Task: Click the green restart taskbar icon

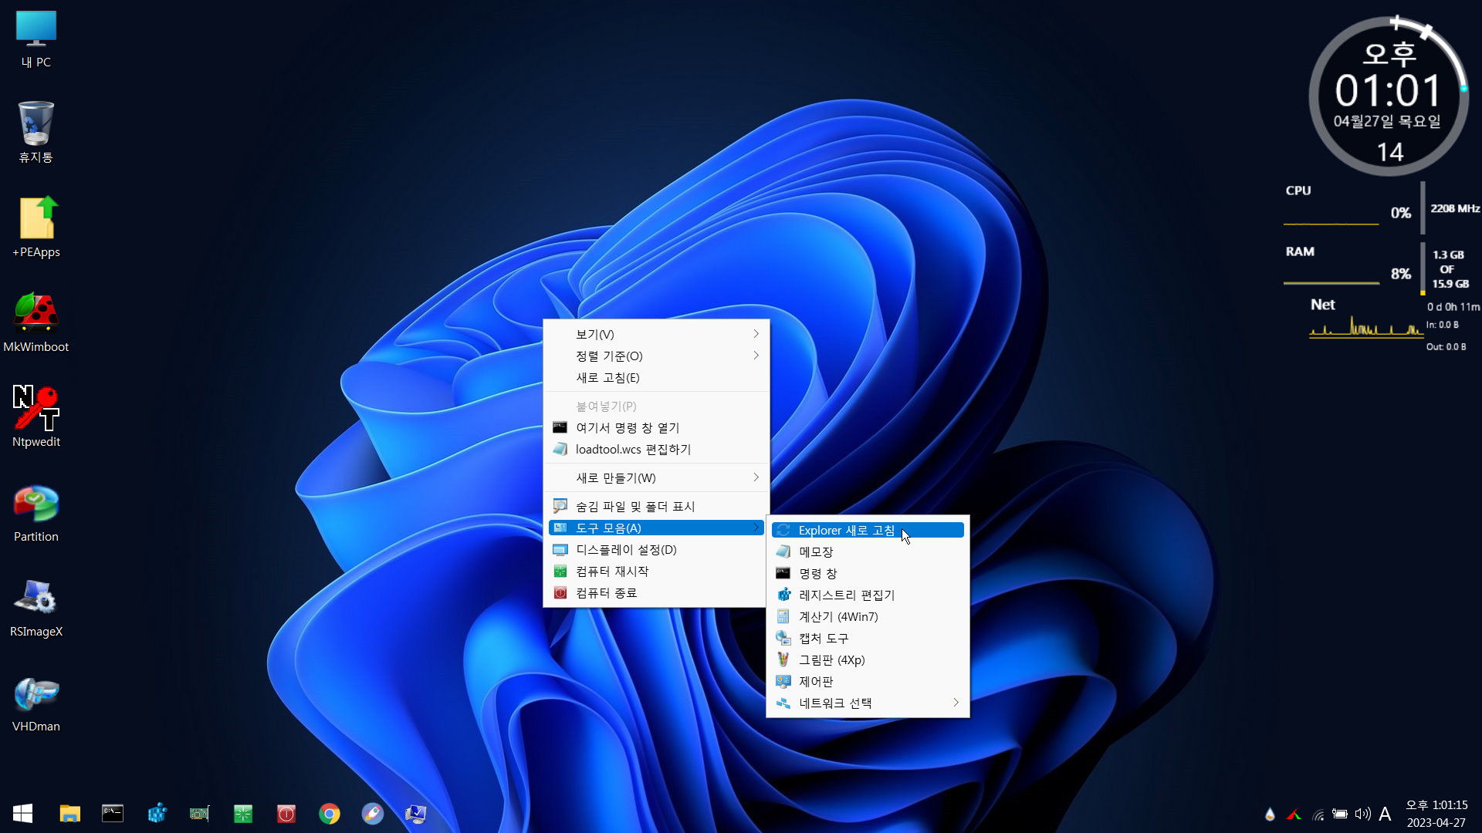Action: pos(243,814)
